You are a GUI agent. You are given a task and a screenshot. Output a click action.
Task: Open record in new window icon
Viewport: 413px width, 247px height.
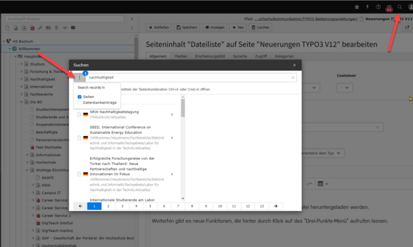[x=407, y=27]
